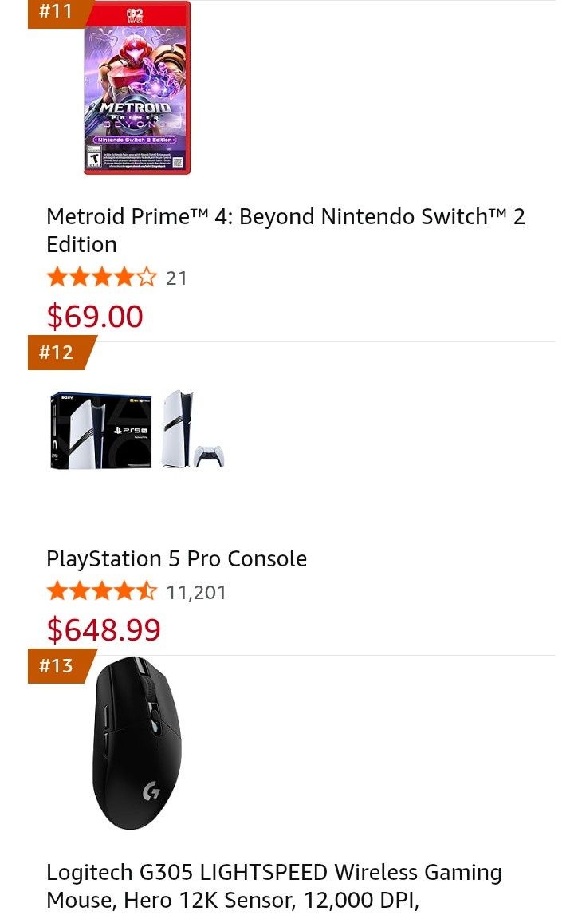This screenshot has width=574, height=915.
Task: Click the QR code on the Metroid cover
Action: pyautogui.click(x=177, y=162)
